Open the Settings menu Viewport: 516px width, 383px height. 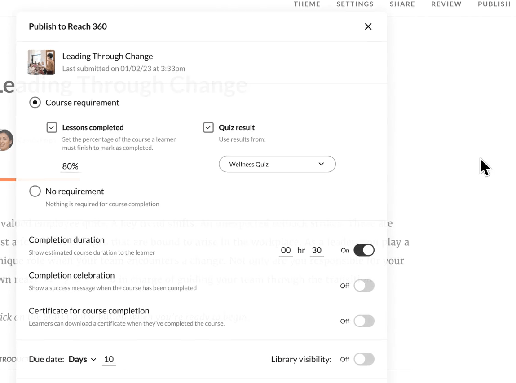point(355,4)
